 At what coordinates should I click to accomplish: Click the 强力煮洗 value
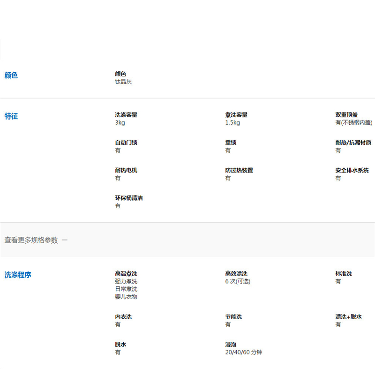[x=126, y=281]
